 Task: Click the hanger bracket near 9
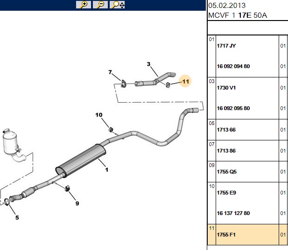click(x=67, y=188)
